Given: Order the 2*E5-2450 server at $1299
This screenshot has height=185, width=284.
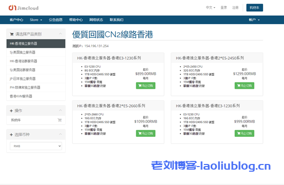Looking at the screenshot, I should [245, 86].
